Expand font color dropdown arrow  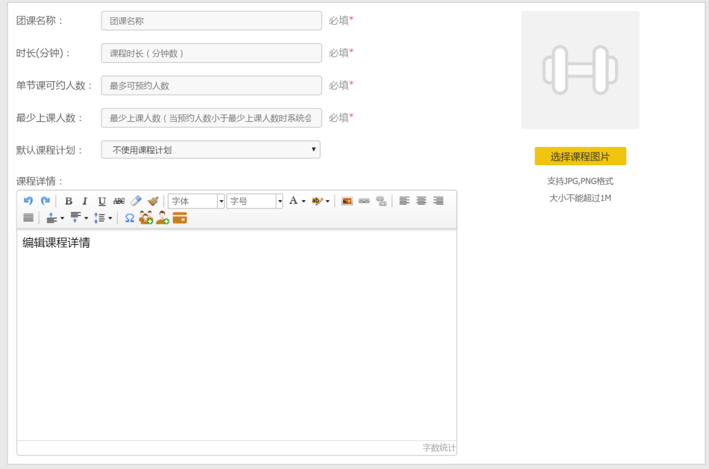pos(303,202)
